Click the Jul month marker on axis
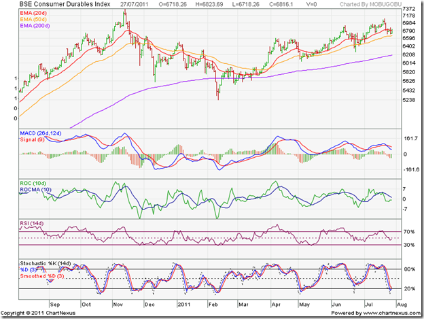424x319 pixels. (x=369, y=305)
